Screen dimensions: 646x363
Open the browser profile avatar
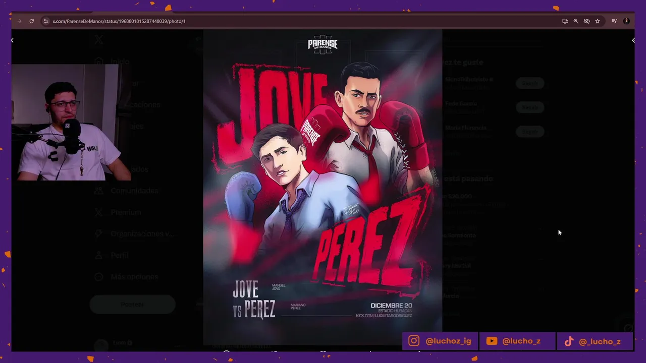coord(626,21)
